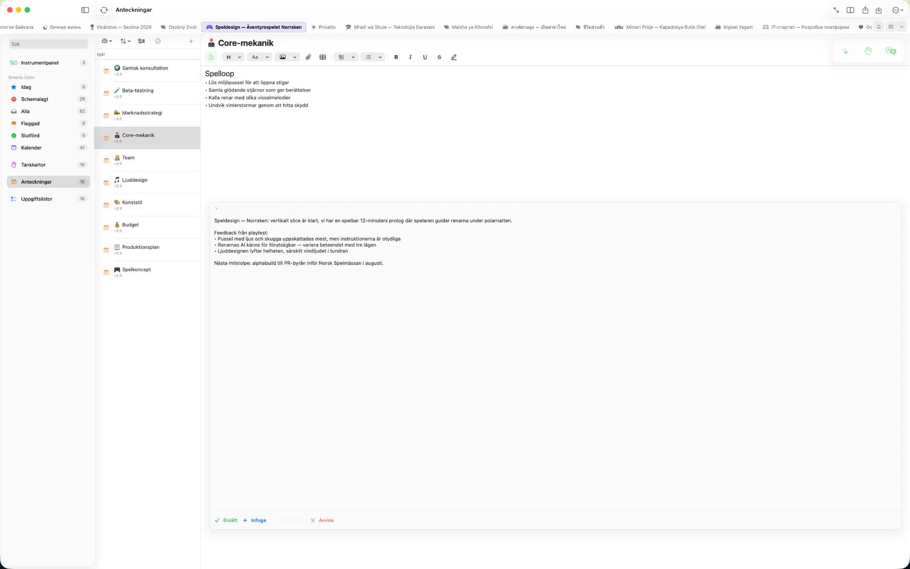Add a new note with plus
Screen dimensions: 910x569
click(191, 41)
